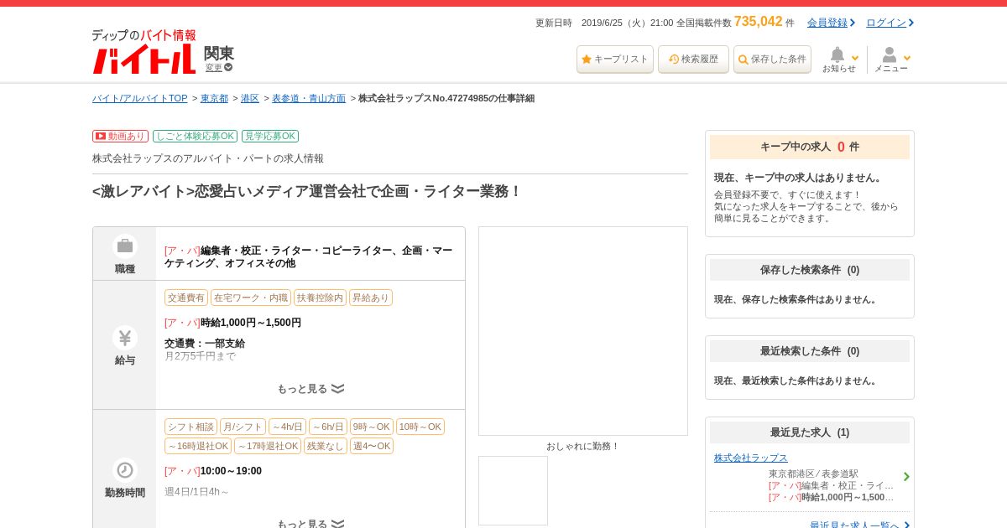Click the 在宅ワーク・内職 tag
This screenshot has height=528, width=1007.
coord(251,298)
